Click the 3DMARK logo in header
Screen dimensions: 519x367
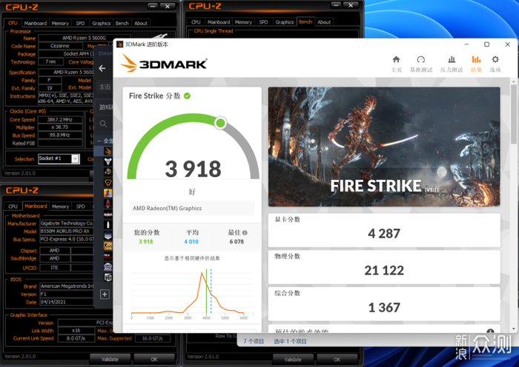(x=164, y=63)
